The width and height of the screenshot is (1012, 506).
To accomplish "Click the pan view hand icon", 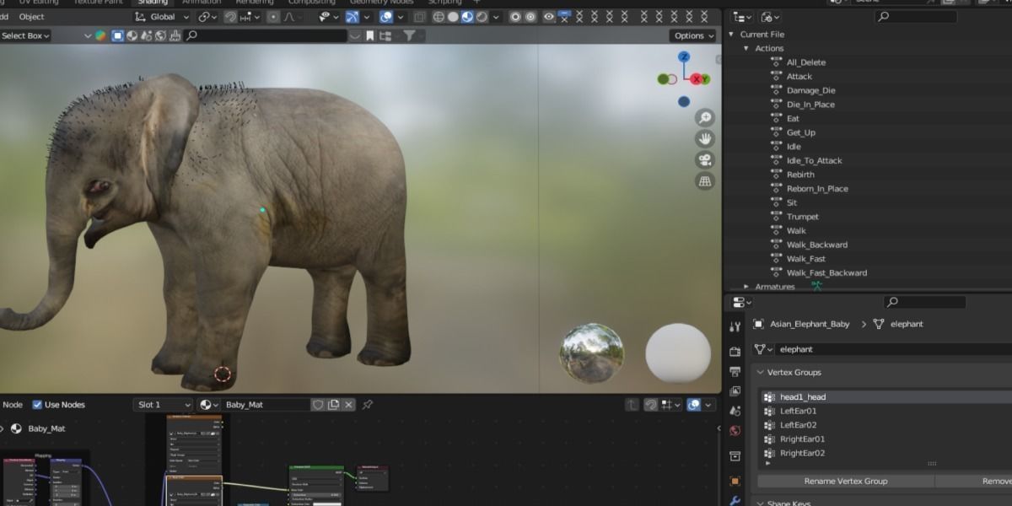I will pos(704,139).
